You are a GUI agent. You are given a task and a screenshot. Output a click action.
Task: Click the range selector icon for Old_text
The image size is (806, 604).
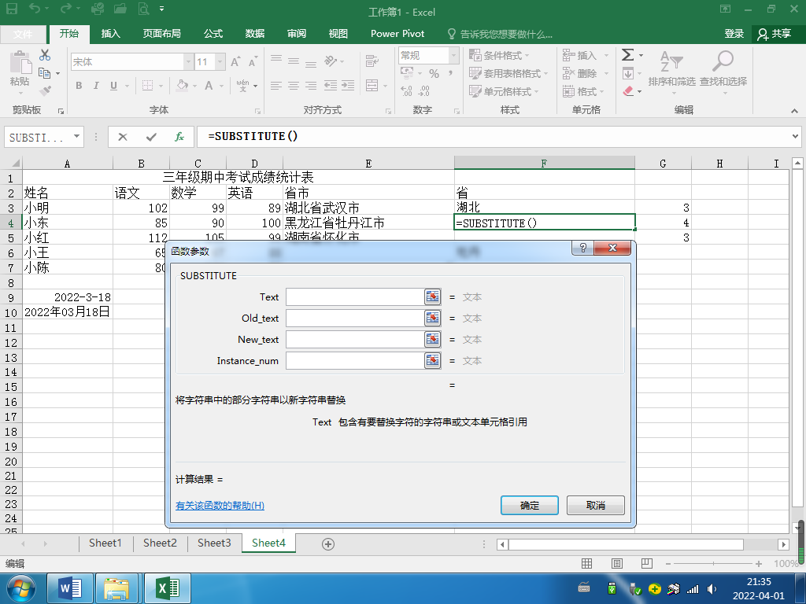click(x=433, y=318)
